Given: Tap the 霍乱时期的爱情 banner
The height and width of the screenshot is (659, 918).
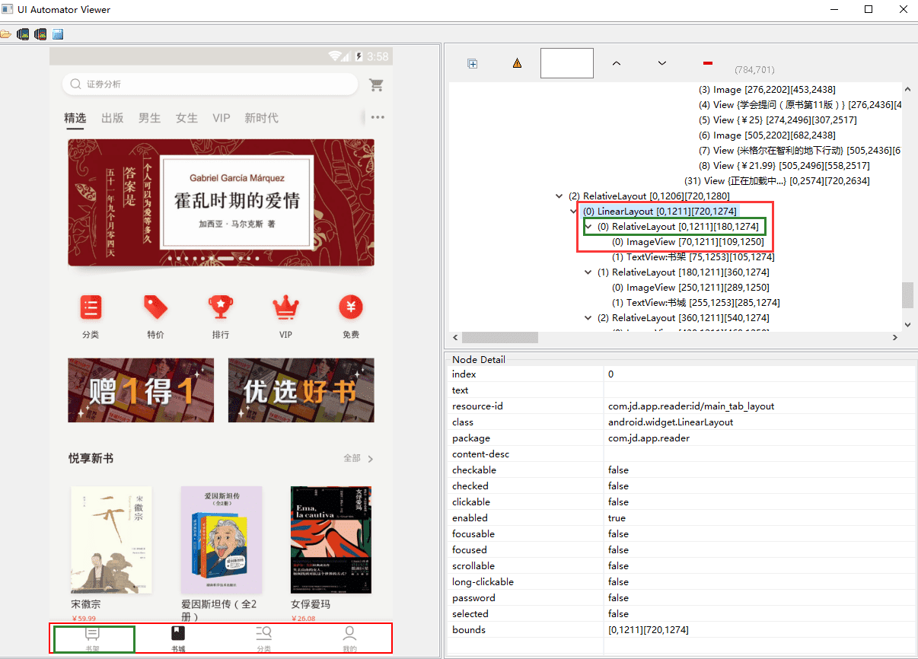Looking at the screenshot, I should (221, 202).
